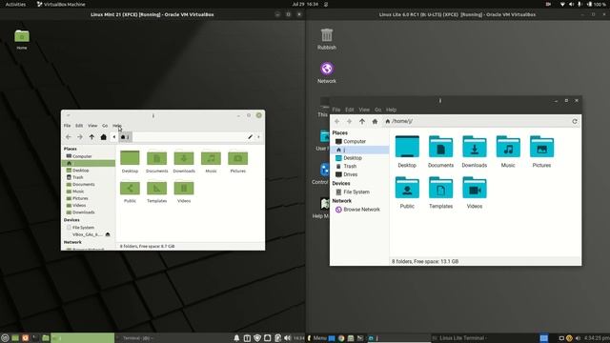Open View menu in Mint file manager
The height and width of the screenshot is (343, 610).
92,126
